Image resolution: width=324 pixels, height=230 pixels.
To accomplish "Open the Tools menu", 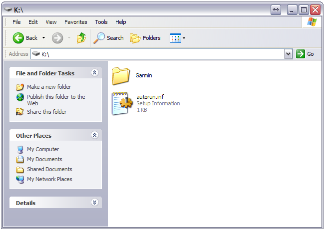I will (101, 22).
